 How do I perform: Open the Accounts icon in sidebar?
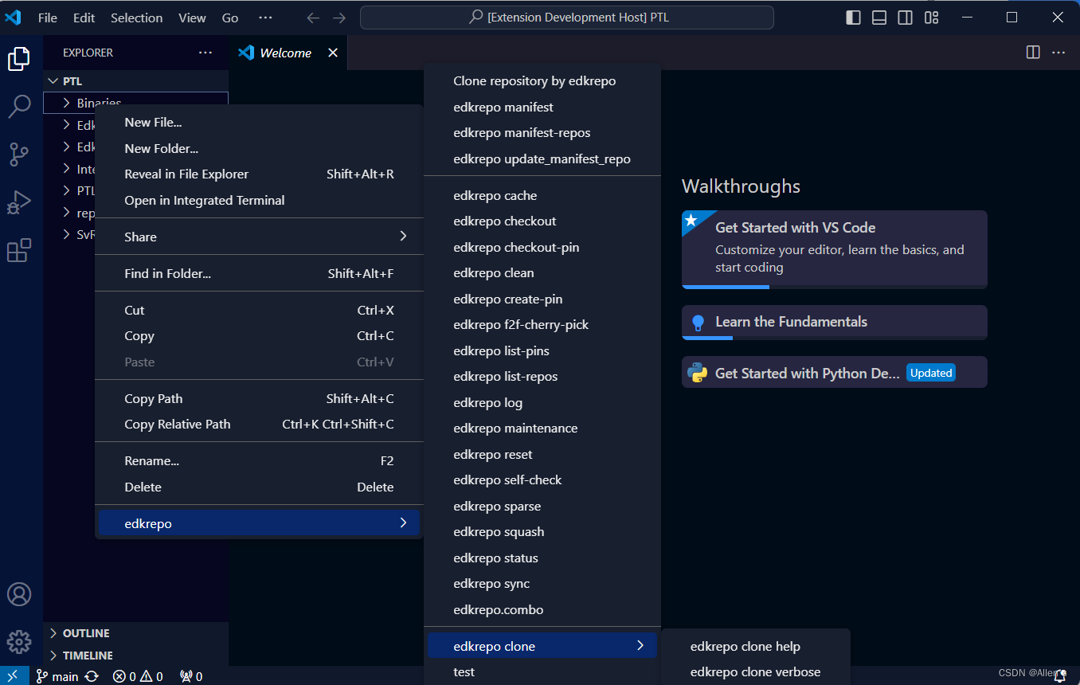click(19, 593)
